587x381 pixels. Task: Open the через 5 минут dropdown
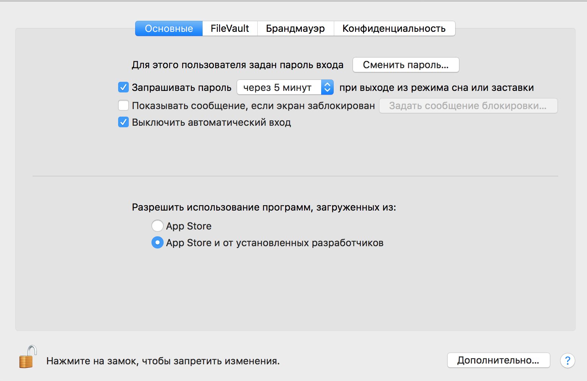point(285,87)
